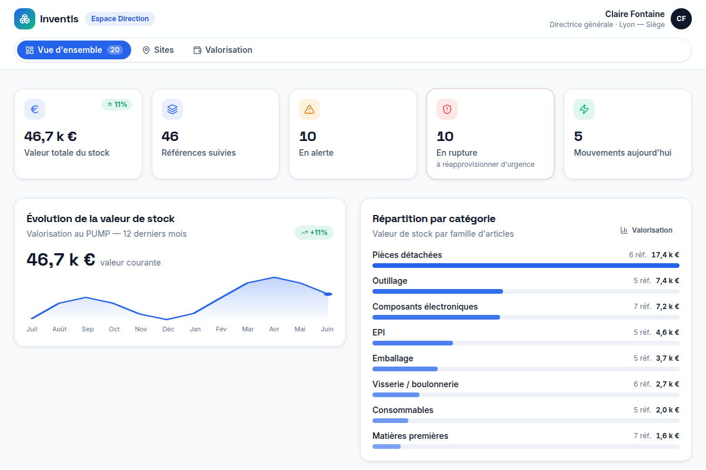Click the bar chart icon beside Valorisation button
This screenshot has width=706, height=470.
tap(624, 230)
